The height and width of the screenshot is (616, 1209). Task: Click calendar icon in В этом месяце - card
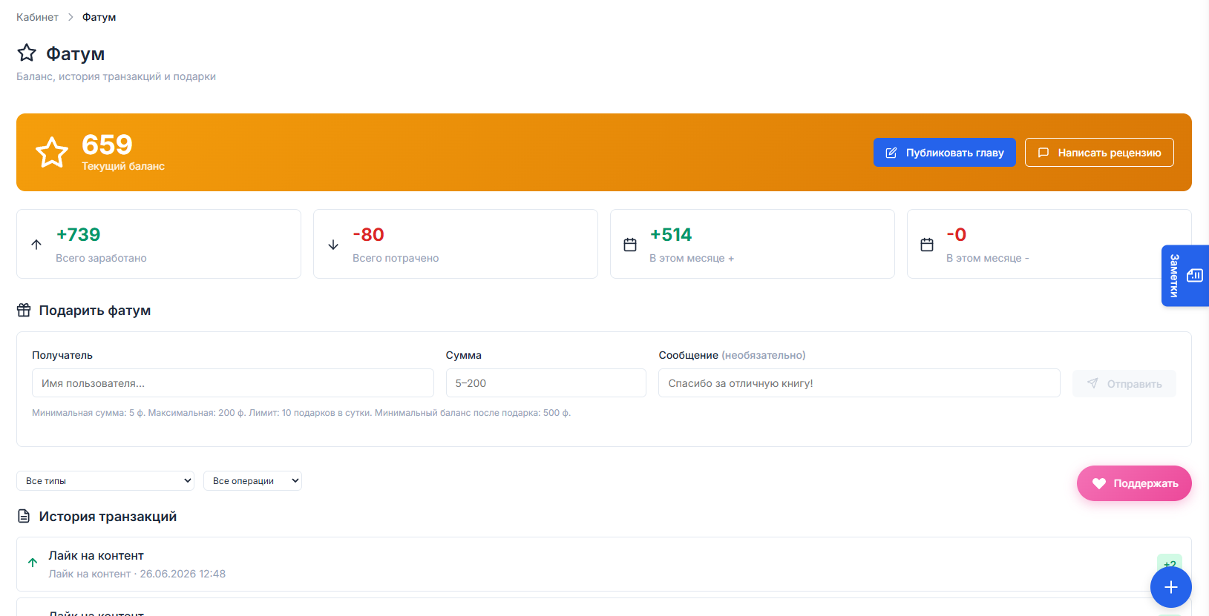tap(927, 245)
